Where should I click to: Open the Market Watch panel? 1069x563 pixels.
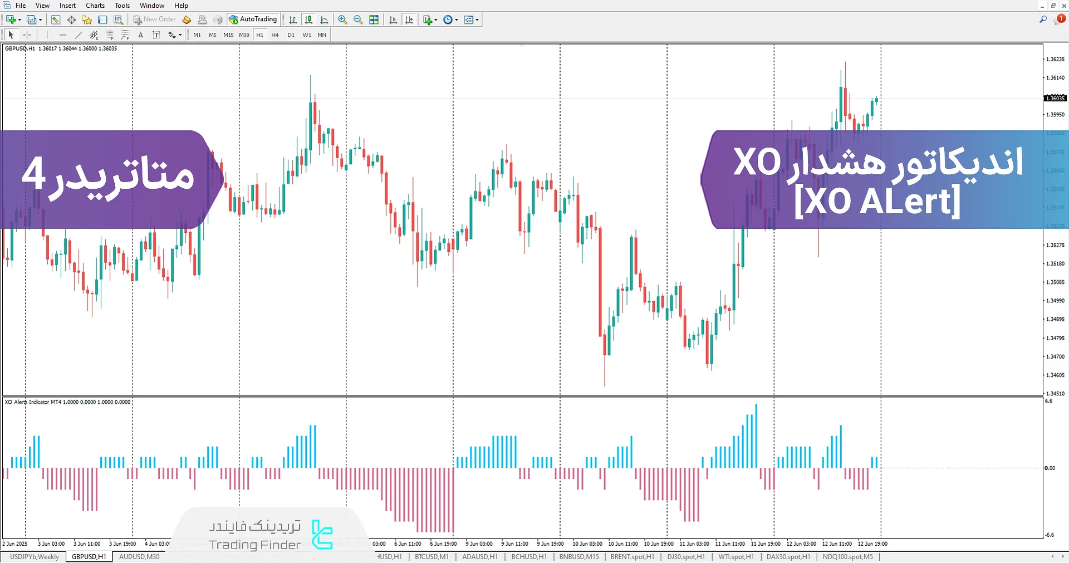[55, 19]
